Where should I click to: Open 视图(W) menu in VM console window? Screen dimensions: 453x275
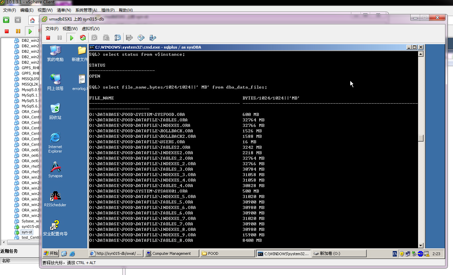(70, 29)
